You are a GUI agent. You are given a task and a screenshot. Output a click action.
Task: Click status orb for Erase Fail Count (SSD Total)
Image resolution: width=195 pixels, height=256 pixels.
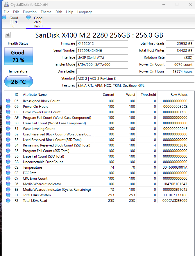point(8,156)
